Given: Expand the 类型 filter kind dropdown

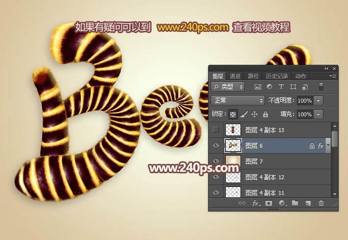Looking at the screenshot, I should coord(228,86).
